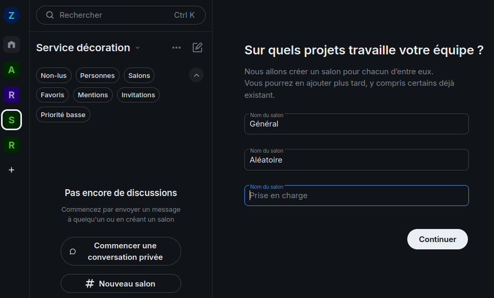
Task: Click Commencer une conversation privée
Action: click(x=121, y=251)
